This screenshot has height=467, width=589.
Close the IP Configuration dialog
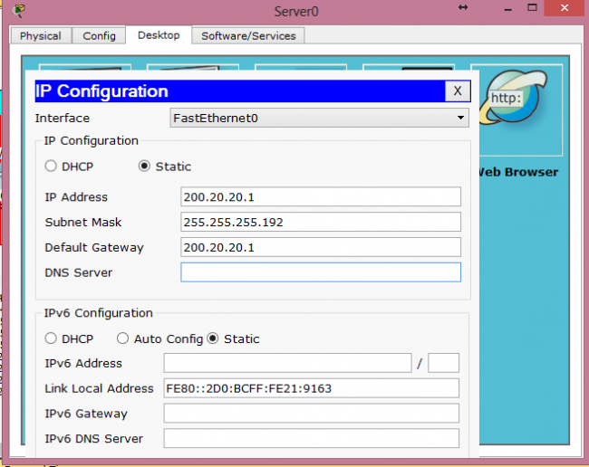[458, 91]
